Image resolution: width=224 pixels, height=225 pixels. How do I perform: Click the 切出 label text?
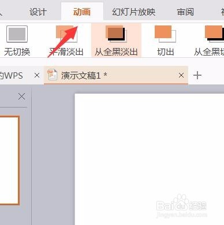(x=166, y=52)
